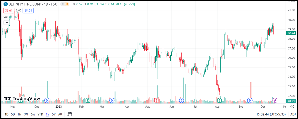The height and width of the screenshot is (119, 298).
Task: Click the dividend D marker in mid-December
Action: [47, 100]
